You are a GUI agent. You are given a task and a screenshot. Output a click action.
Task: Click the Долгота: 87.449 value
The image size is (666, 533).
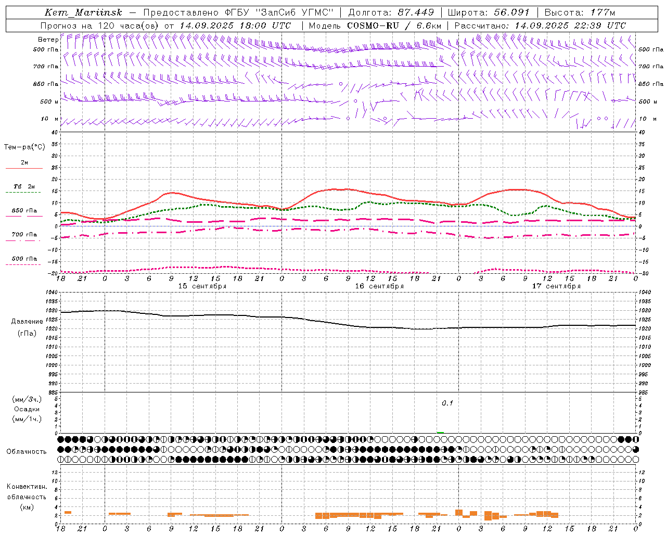click(391, 12)
